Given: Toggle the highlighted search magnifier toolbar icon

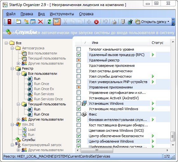Looking at the screenshot, I should [x=57, y=22].
